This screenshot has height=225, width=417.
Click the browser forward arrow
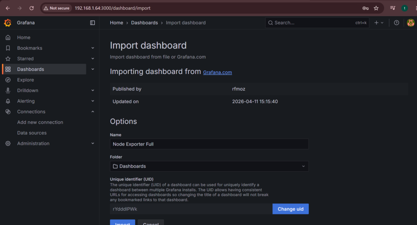[x=20, y=8]
